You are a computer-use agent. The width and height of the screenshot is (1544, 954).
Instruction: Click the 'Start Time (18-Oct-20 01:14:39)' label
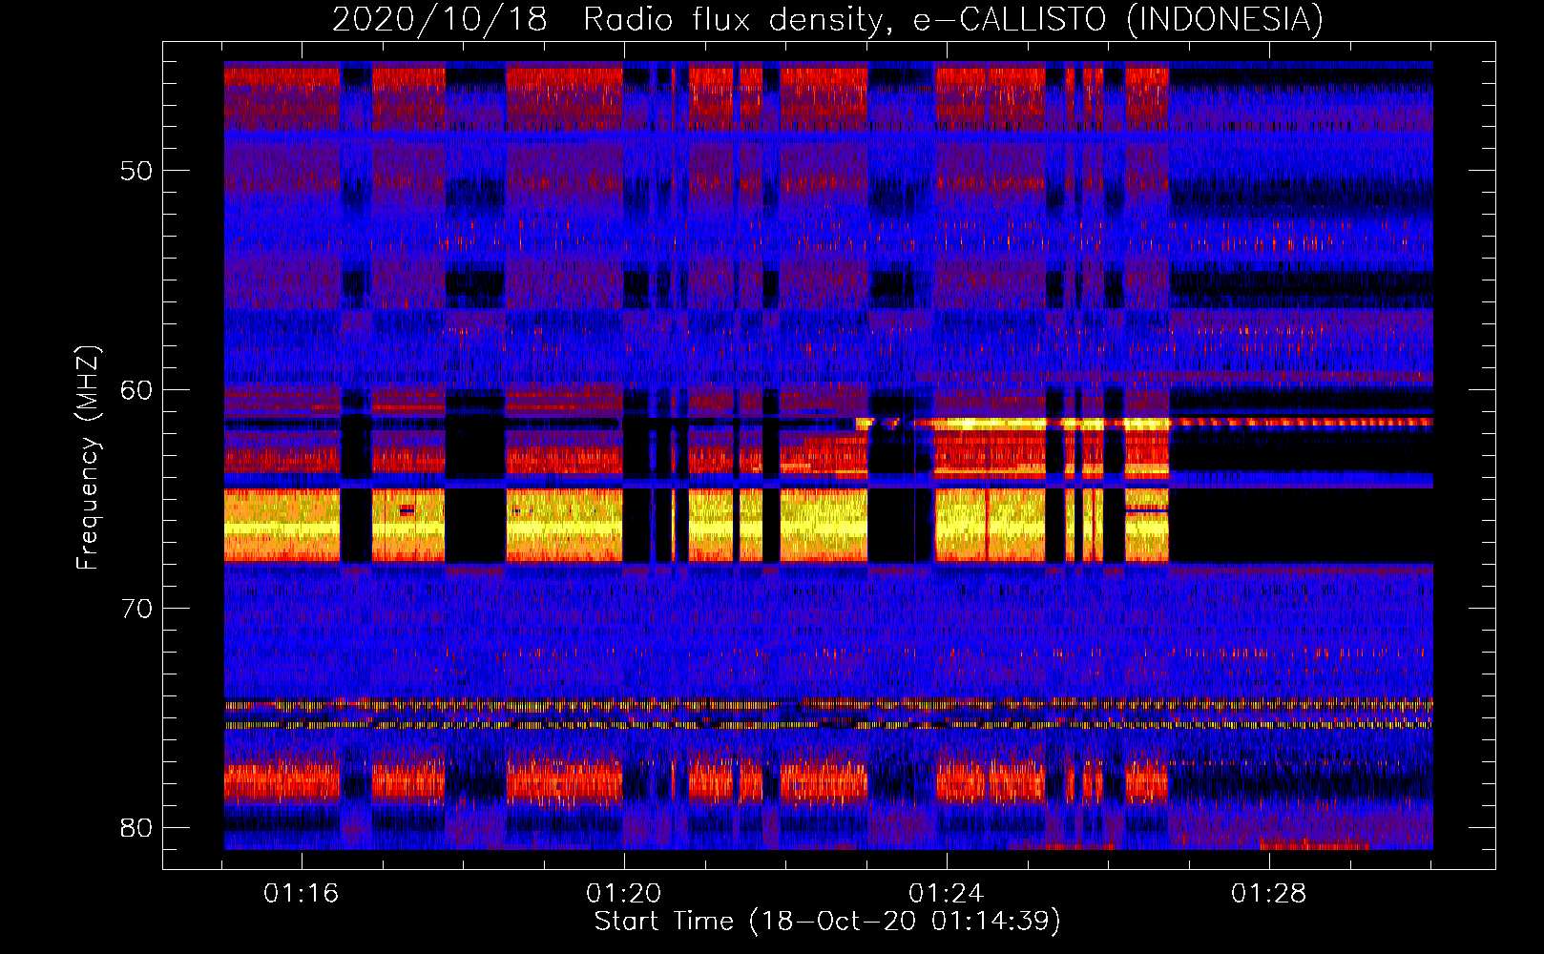pos(827,922)
